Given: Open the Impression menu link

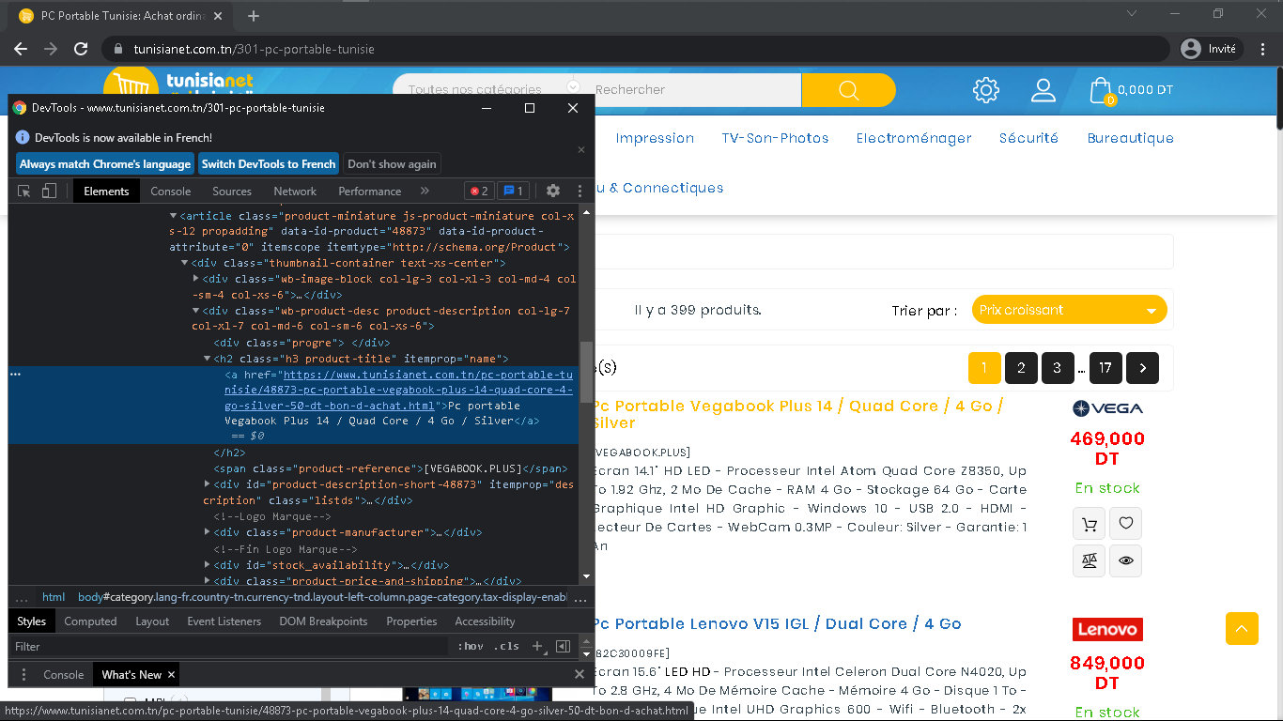Looking at the screenshot, I should coord(655,138).
